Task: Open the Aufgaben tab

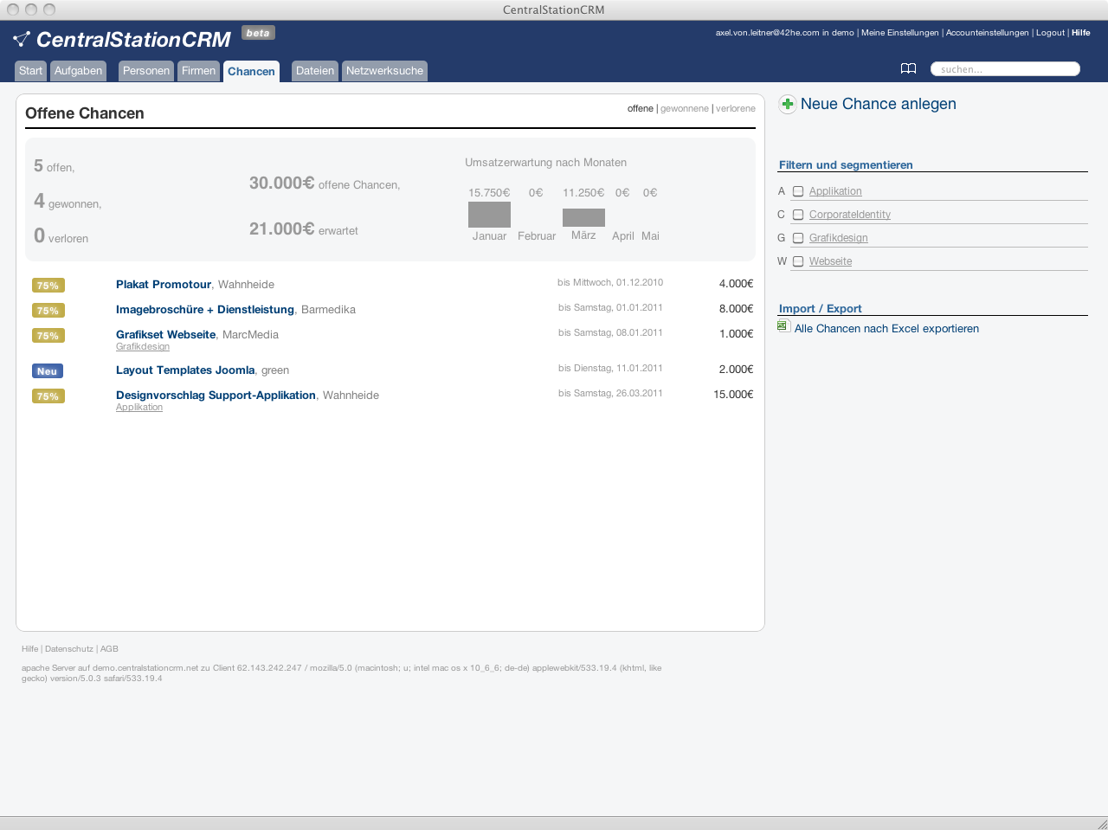Action: pos(78,71)
